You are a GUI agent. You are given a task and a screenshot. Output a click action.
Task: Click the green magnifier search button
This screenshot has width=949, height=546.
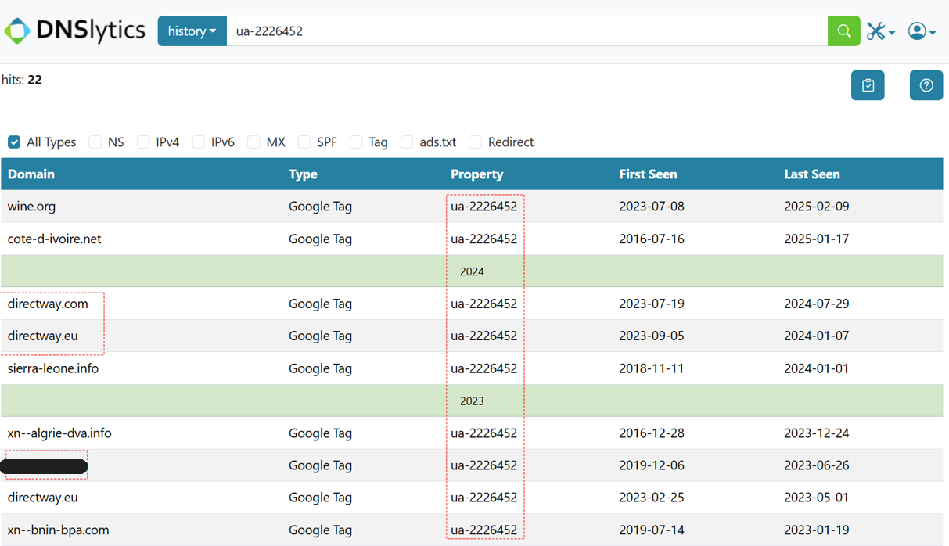(x=844, y=31)
